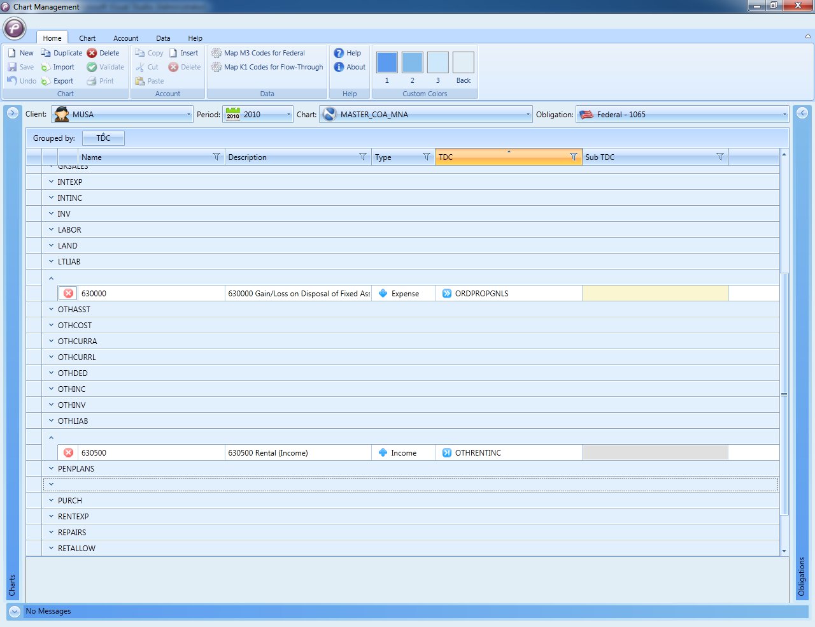Expand the left Charts side panel
Image resolution: width=815 pixels, height=627 pixels.
(x=12, y=113)
